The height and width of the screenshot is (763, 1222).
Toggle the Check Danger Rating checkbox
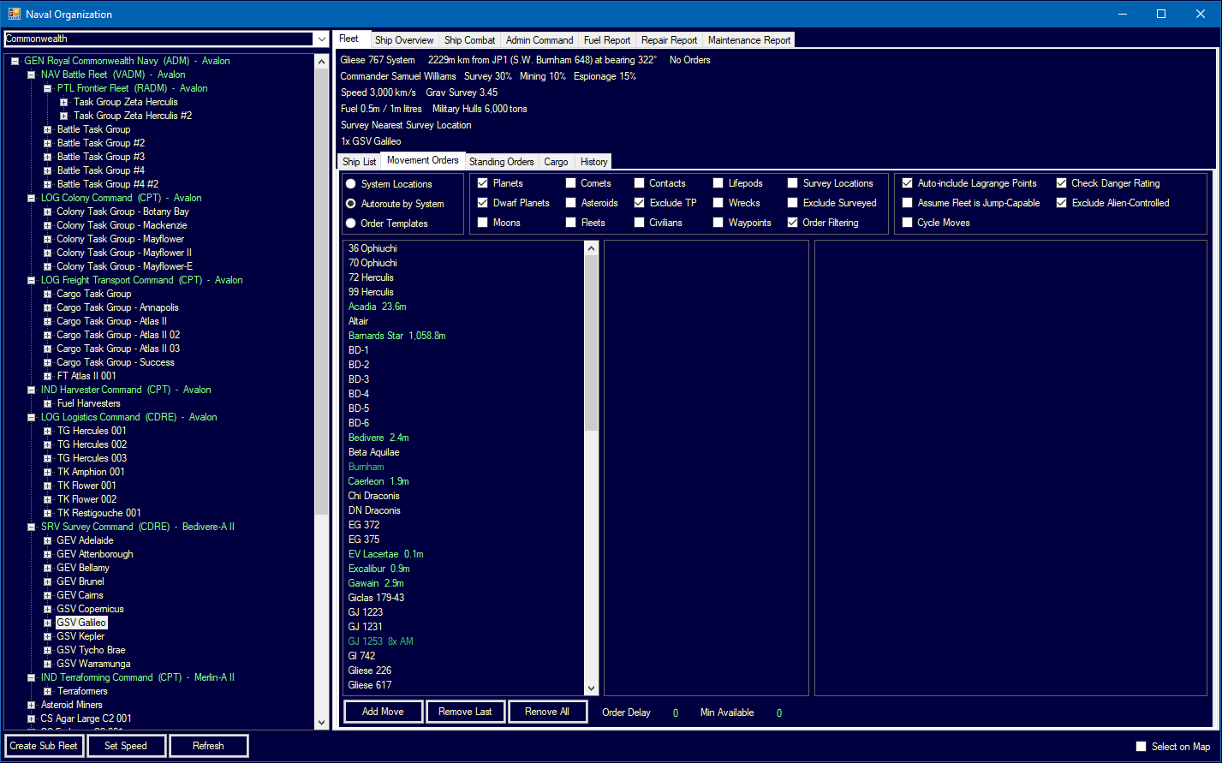click(1062, 183)
